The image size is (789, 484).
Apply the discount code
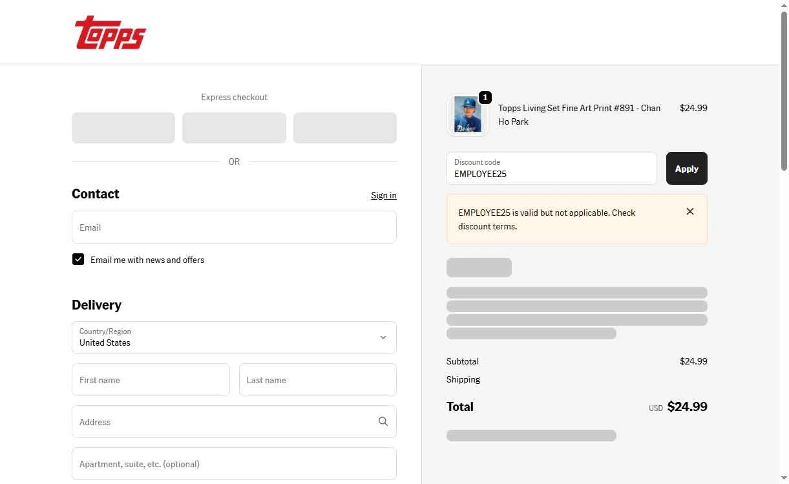[686, 169]
